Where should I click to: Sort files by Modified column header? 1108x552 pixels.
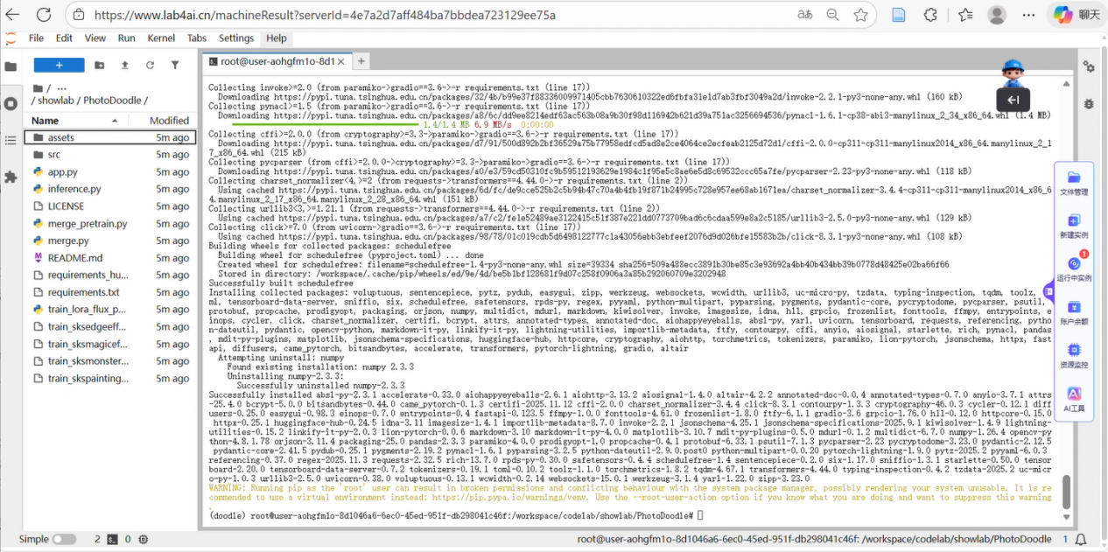pos(169,121)
